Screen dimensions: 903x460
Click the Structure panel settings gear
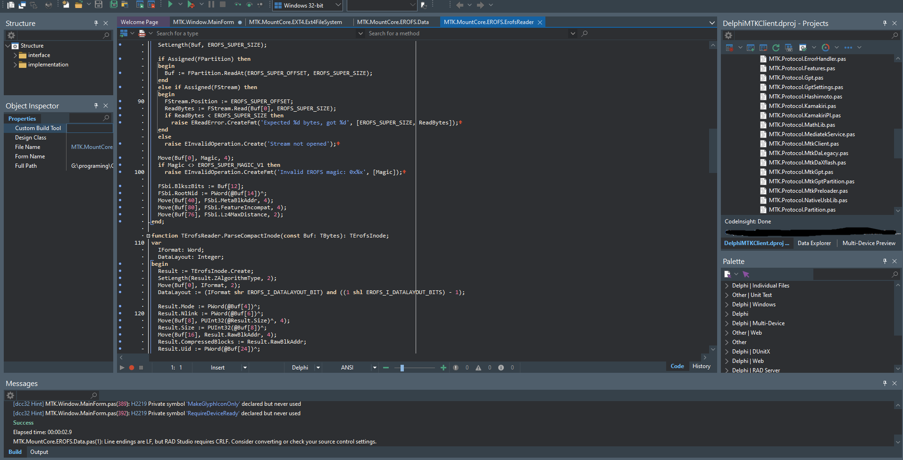pos(11,35)
